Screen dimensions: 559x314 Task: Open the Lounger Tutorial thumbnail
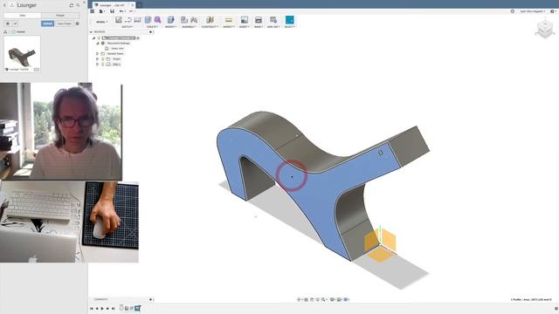point(22,54)
